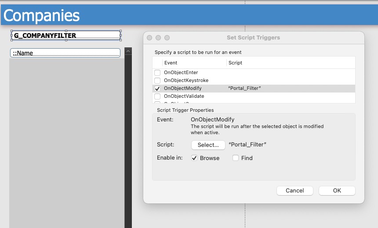Close the Set Script Triggers dialog
This screenshot has width=378, height=228.
tap(150, 38)
